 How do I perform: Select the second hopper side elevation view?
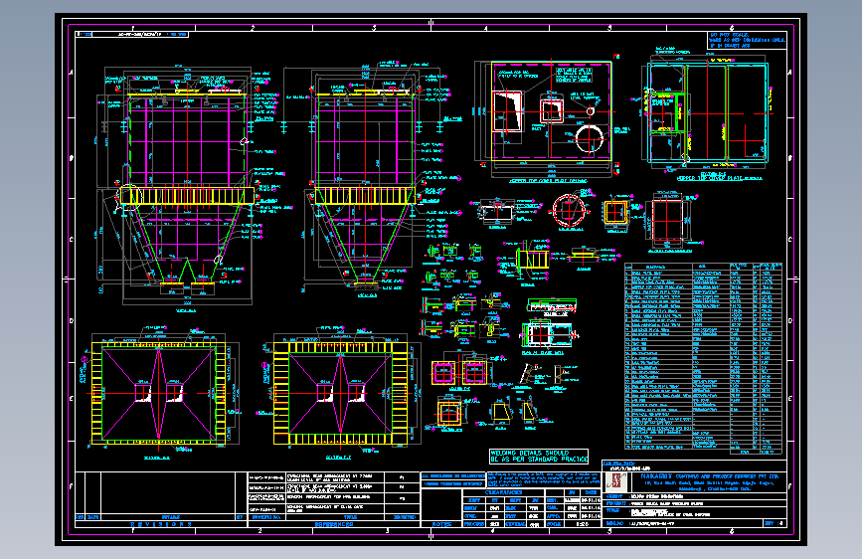[x=365, y=182]
